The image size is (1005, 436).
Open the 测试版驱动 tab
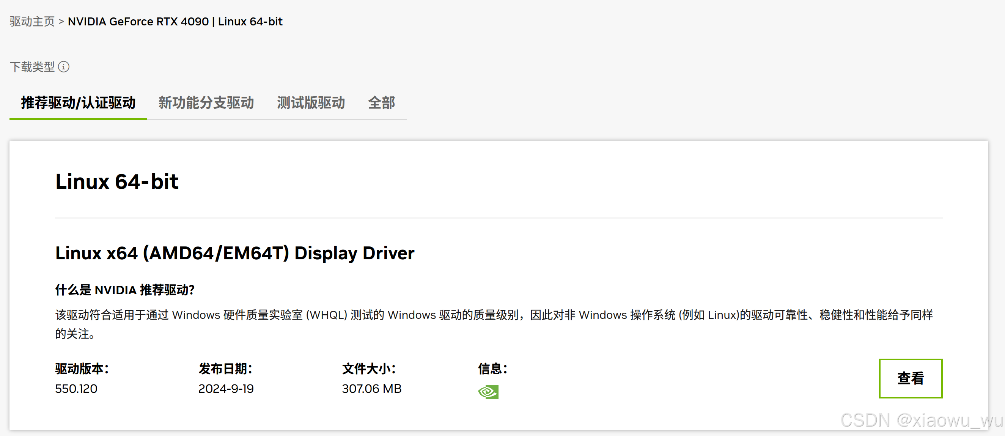click(311, 103)
